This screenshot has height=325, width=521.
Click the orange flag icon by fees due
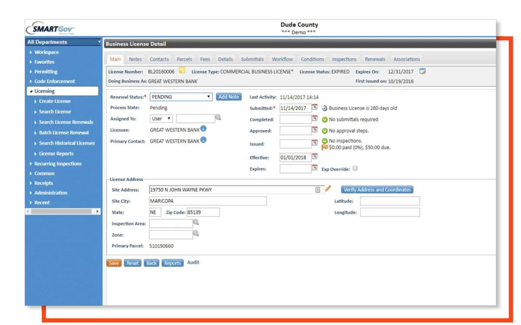coord(325,147)
